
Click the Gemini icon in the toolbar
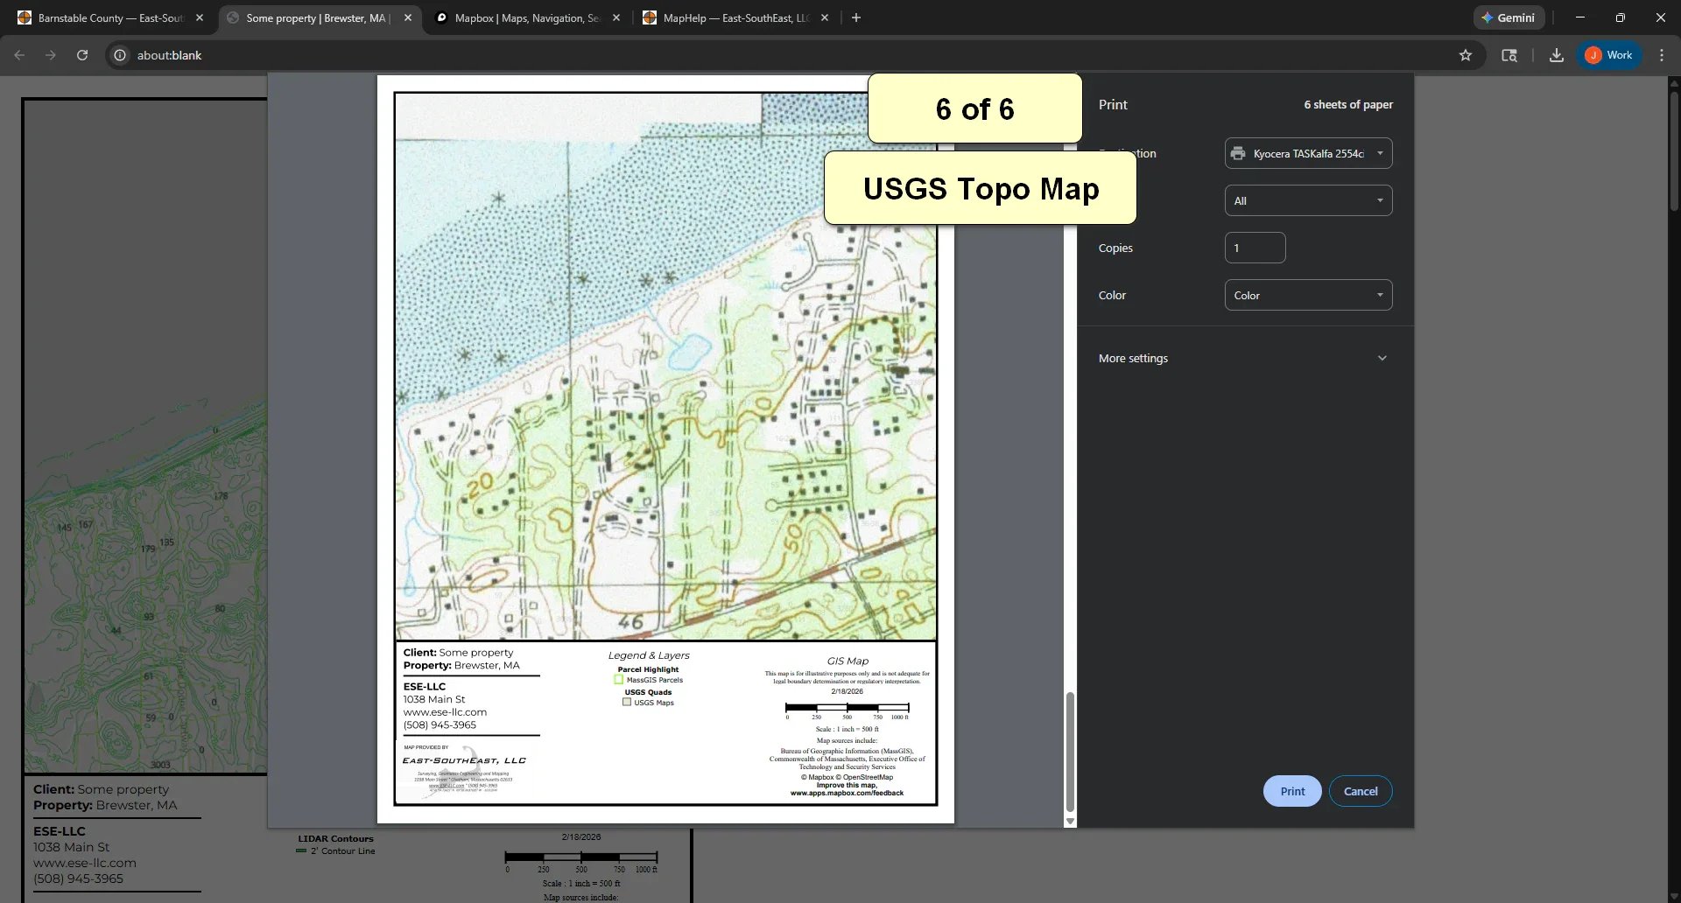point(1509,17)
